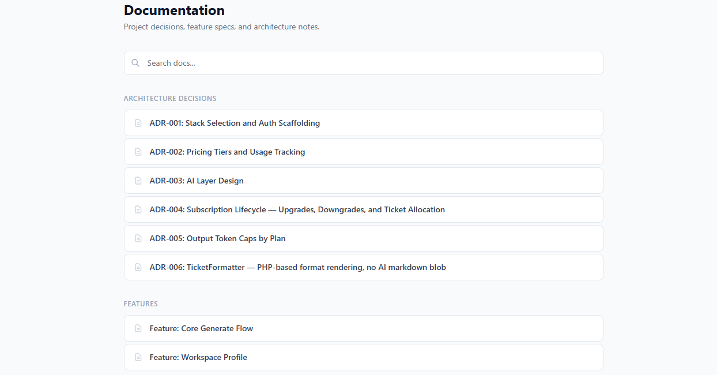
Task: Click the document icon beside ADR-005
Action: (138, 238)
